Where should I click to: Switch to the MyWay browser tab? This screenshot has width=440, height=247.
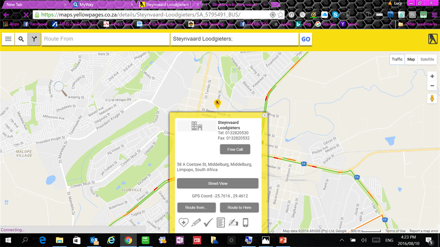[102, 4]
